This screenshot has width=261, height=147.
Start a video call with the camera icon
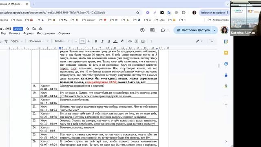(163, 30)
